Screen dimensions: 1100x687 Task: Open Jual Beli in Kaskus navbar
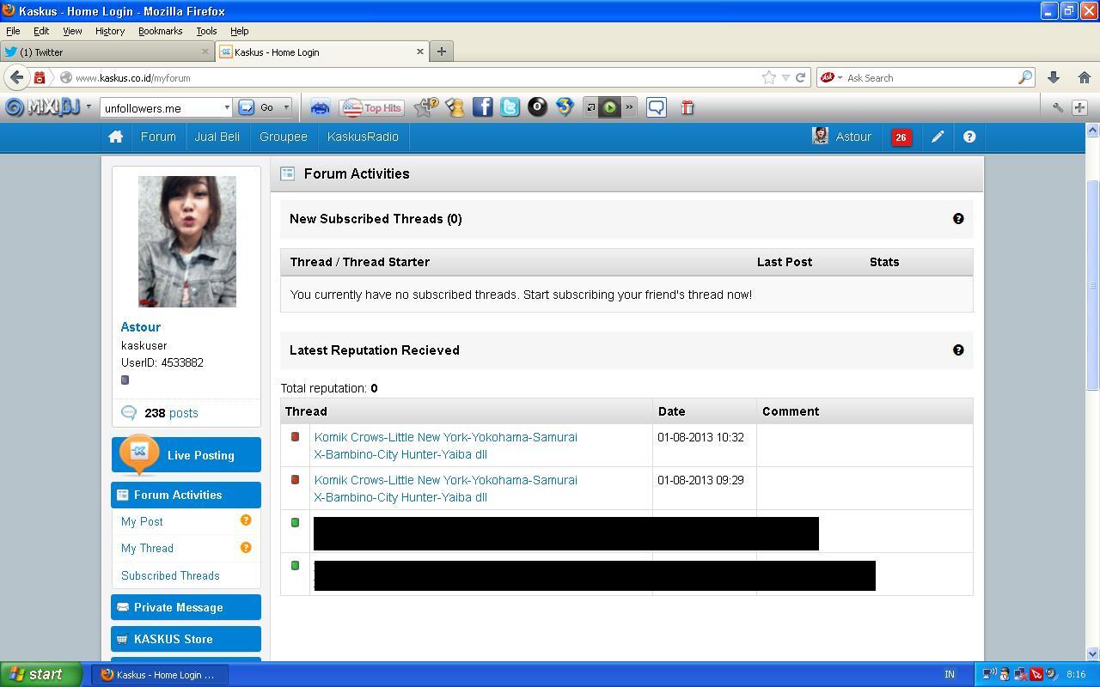coord(217,137)
